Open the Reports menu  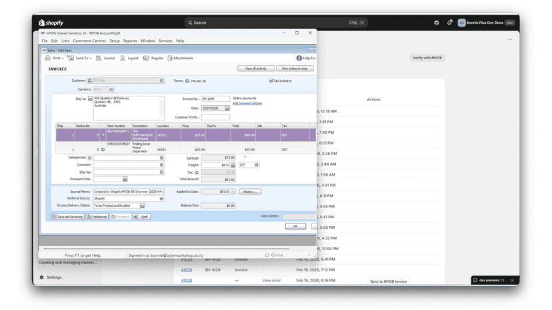pyautogui.click(x=130, y=41)
